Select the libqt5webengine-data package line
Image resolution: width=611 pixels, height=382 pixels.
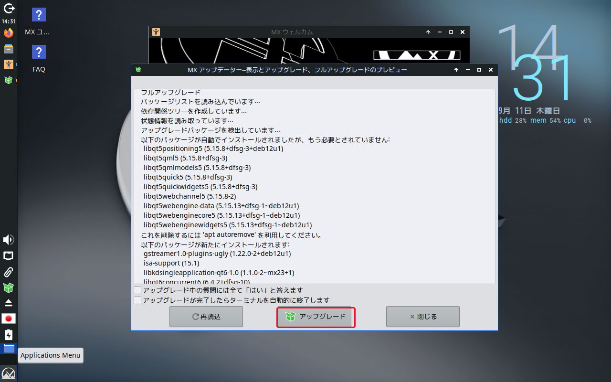click(221, 206)
